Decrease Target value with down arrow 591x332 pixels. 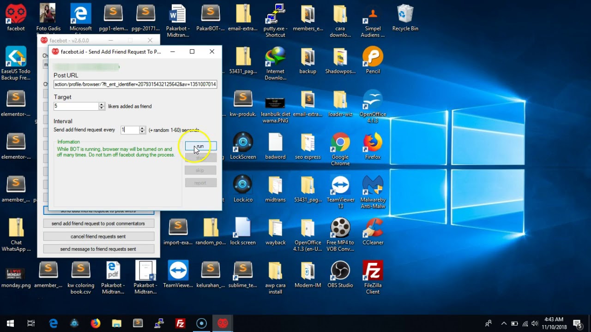click(x=102, y=108)
